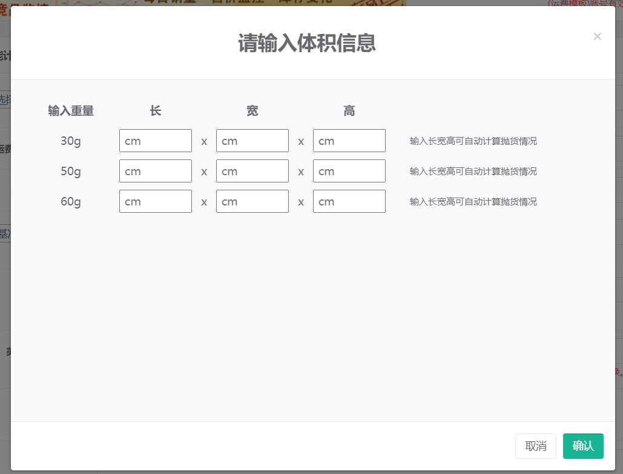This screenshot has height=474, width=623.
Task: Click the 30g row length input field
Action: 156,141
